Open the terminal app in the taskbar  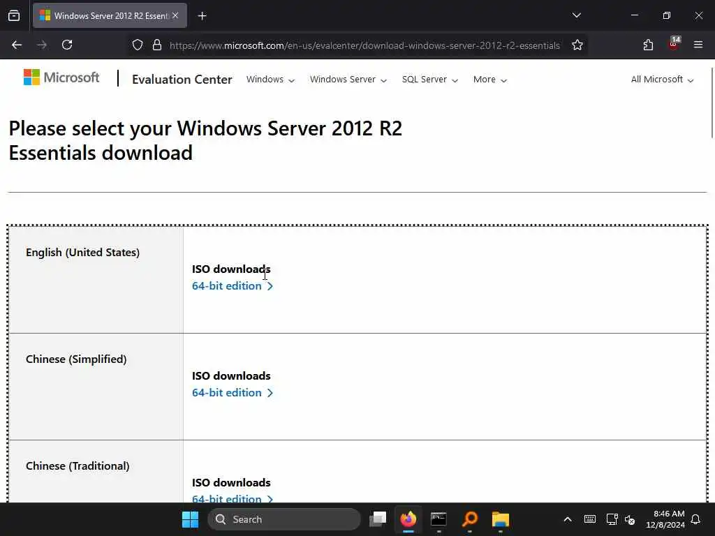[438, 519]
